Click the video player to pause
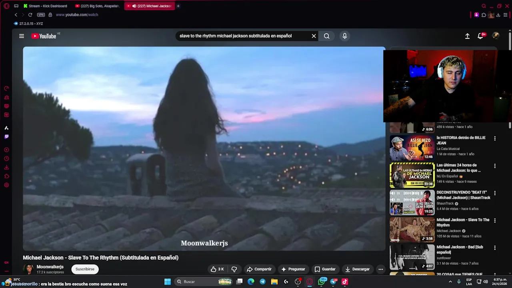This screenshot has height=288, width=512. pos(204,148)
